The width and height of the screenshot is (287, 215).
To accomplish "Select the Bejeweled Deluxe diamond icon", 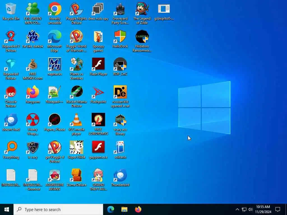I will [x=11, y=64].
